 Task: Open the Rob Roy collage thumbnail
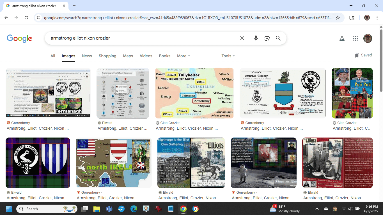352,93
